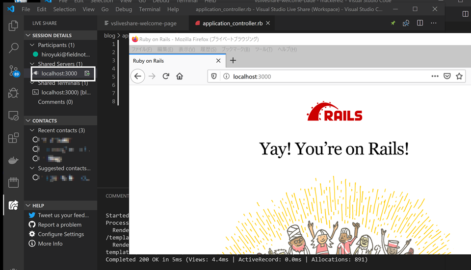This screenshot has width=471, height=270.
Task: Open the Explorer view in activity bar
Action: click(13, 26)
